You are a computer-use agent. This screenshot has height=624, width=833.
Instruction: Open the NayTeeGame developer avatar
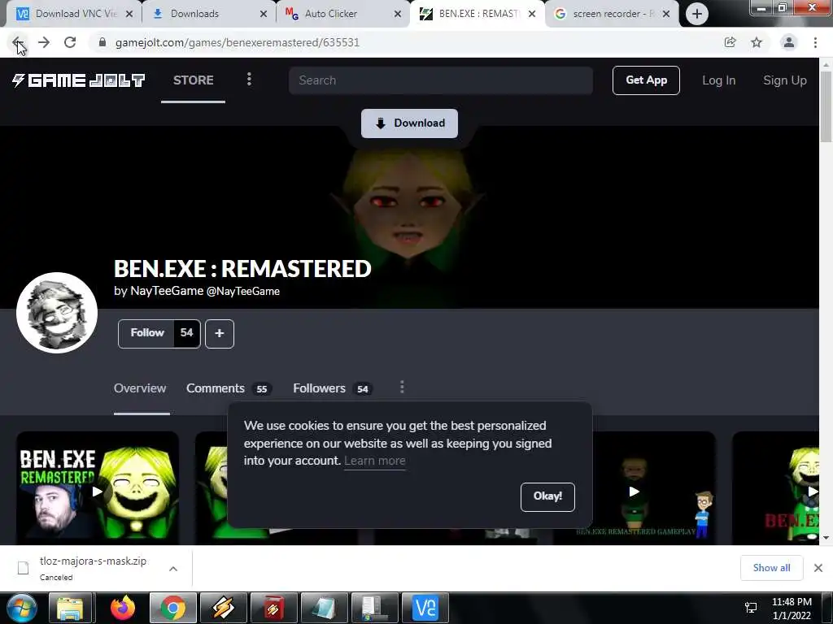click(57, 313)
